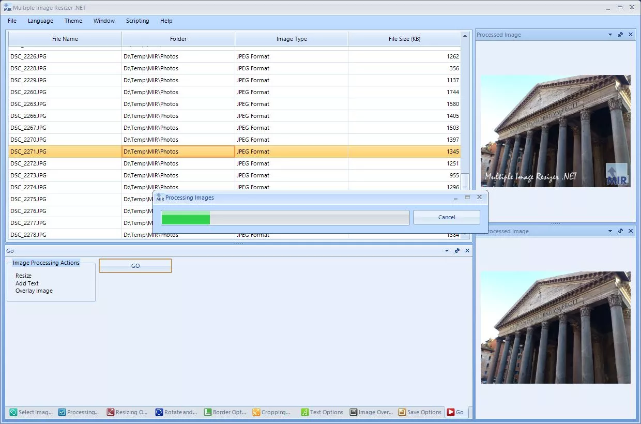641x424 pixels.
Task: Sort by File Size (KB) column header
Action: coord(404,39)
